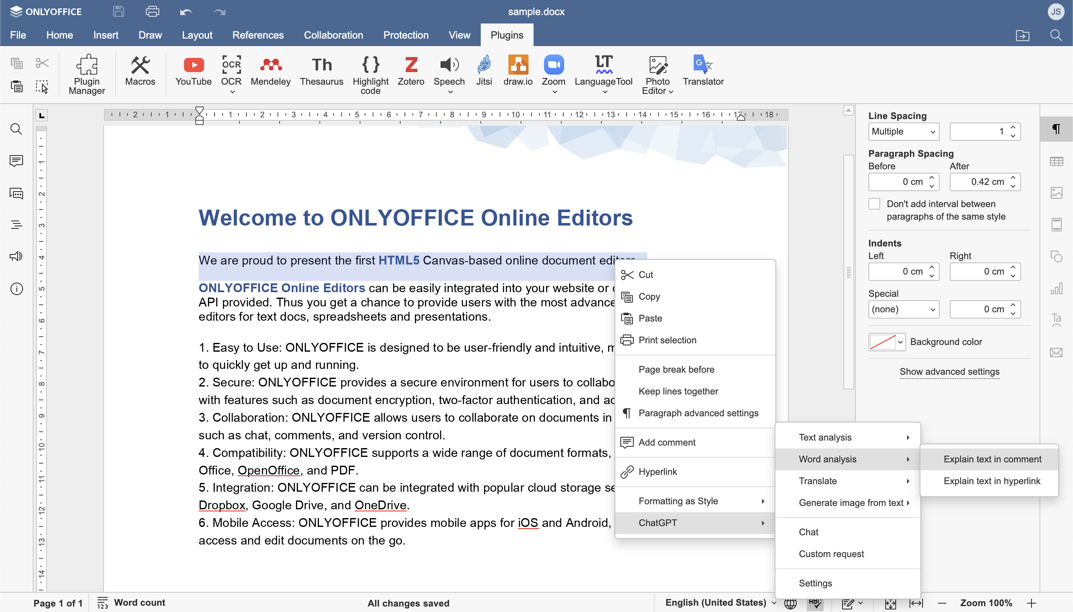Open the Mendeley plugin
The height and width of the screenshot is (612, 1073).
270,70
